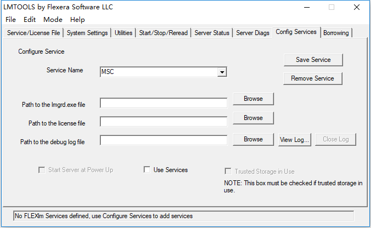Open the Help menu
371x228 pixels.
[x=77, y=19]
